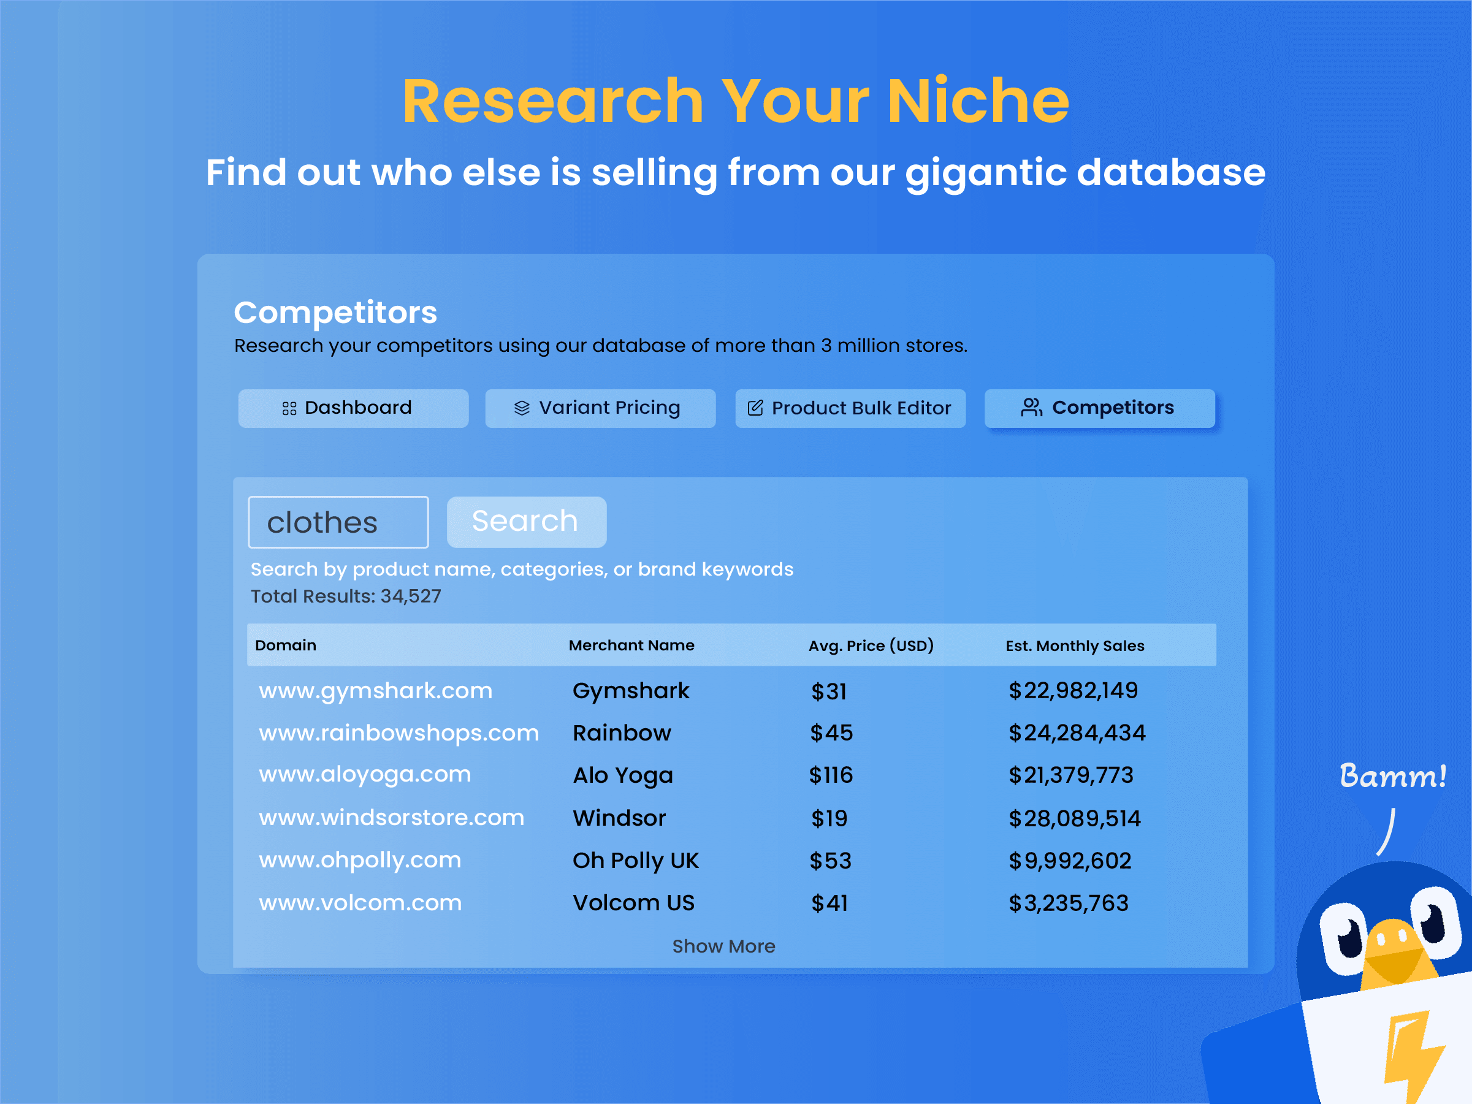Click the $21,379,773 monthly sales value
This screenshot has height=1104, width=1472.
click(x=1070, y=775)
